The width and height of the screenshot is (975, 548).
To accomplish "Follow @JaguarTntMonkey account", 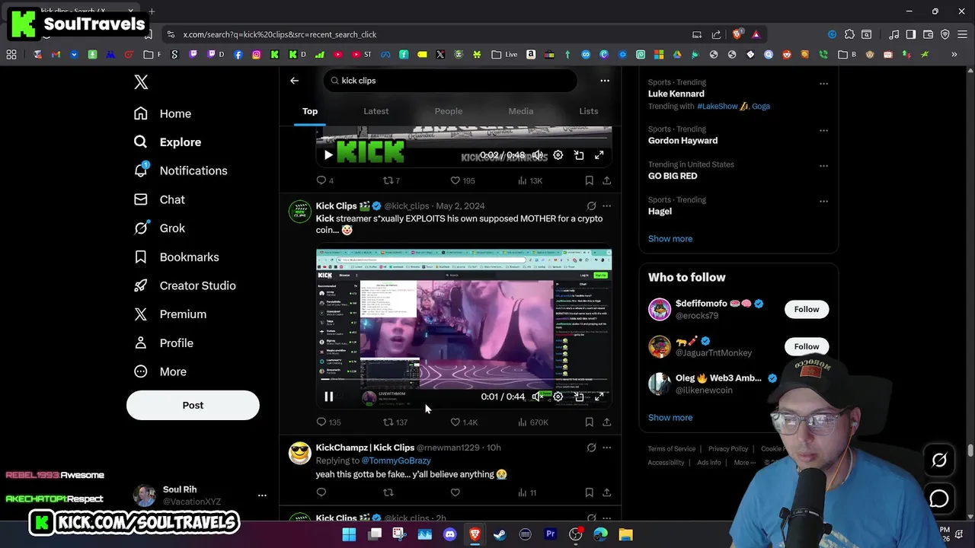I will click(x=807, y=346).
